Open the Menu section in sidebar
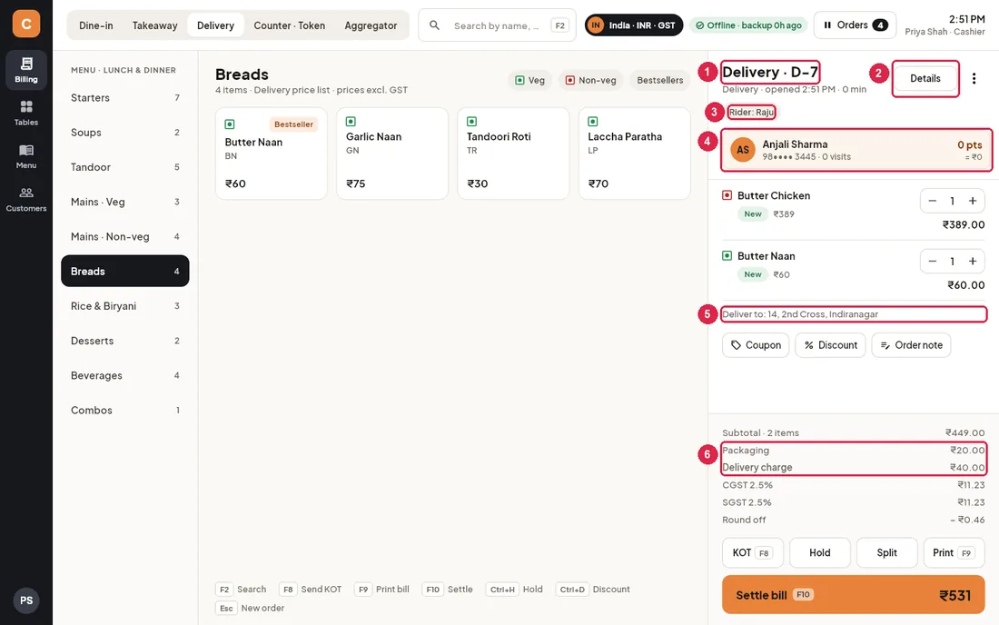The height and width of the screenshot is (625, 999). pyautogui.click(x=26, y=156)
